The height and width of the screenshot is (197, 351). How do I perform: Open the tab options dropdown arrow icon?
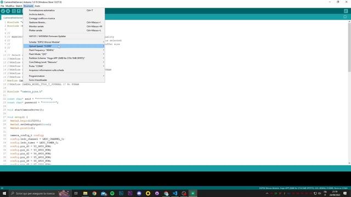pos(345,17)
